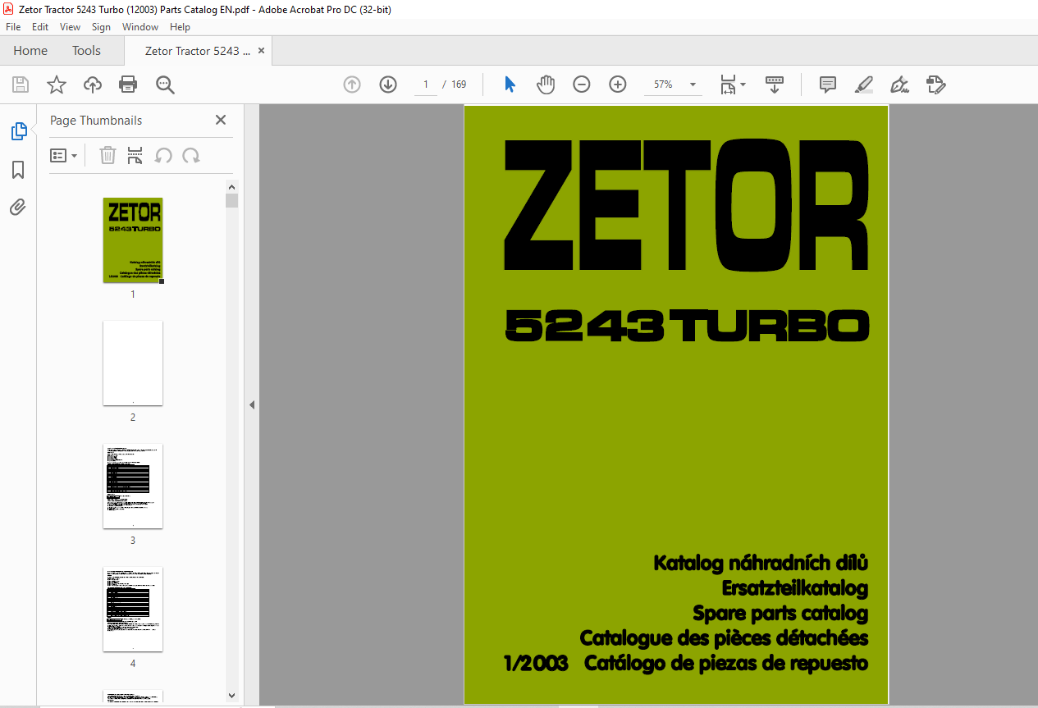Image resolution: width=1038 pixels, height=708 pixels.
Task: Switch to the Home tab
Action: [x=30, y=51]
